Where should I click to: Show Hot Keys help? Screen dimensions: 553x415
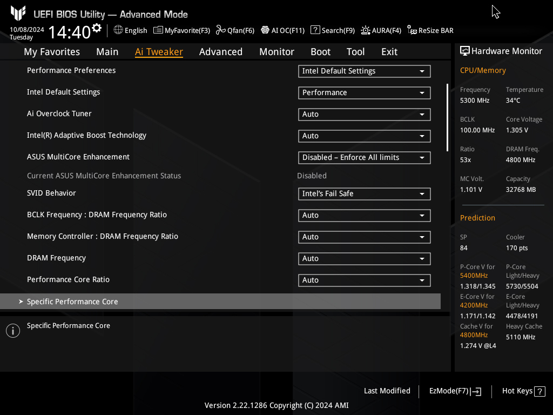523,391
